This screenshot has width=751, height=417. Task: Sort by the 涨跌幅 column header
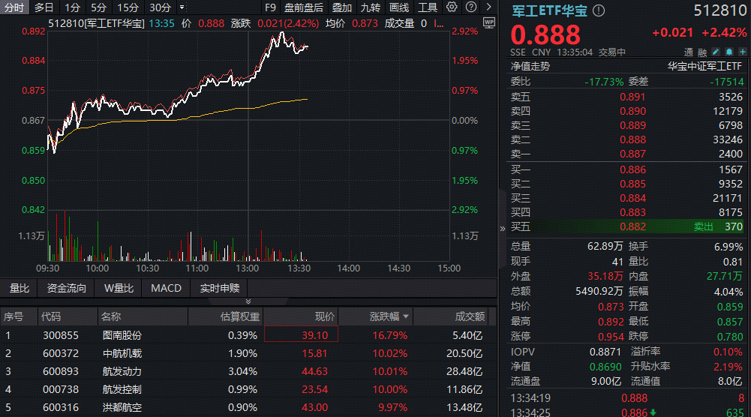pos(389,316)
